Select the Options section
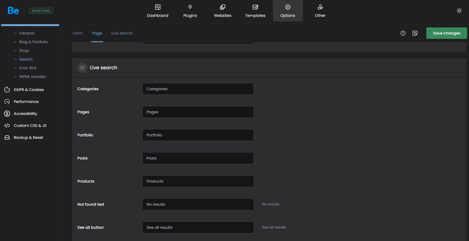 click(x=288, y=11)
